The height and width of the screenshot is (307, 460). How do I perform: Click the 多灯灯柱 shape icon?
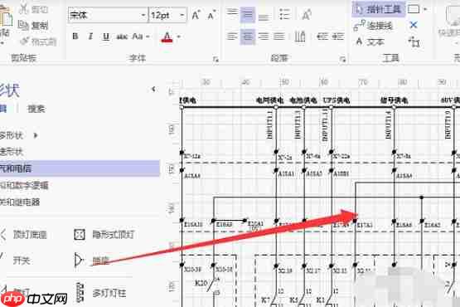[x=80, y=292]
